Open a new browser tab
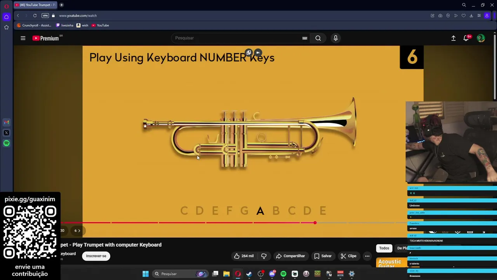The width and height of the screenshot is (497, 280). [x=61, y=5]
